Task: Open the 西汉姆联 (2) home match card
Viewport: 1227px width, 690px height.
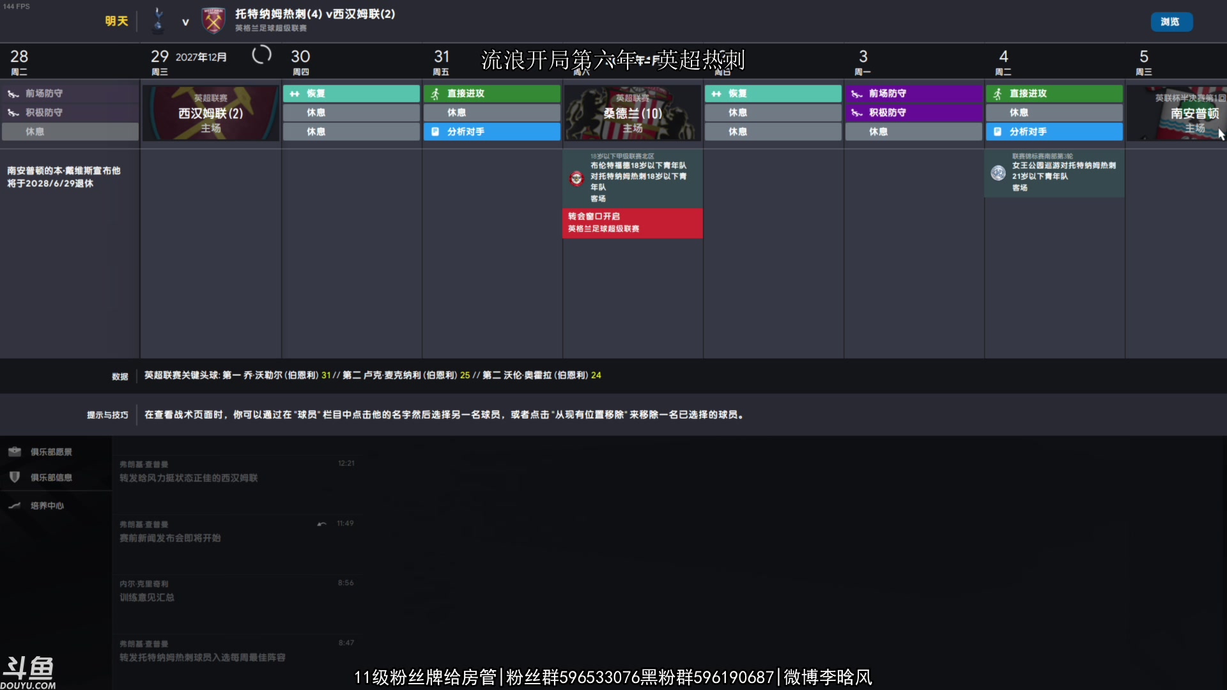Action: [211, 113]
